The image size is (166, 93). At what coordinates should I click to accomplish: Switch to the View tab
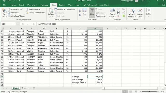pyautogui.click(x=70, y=5)
